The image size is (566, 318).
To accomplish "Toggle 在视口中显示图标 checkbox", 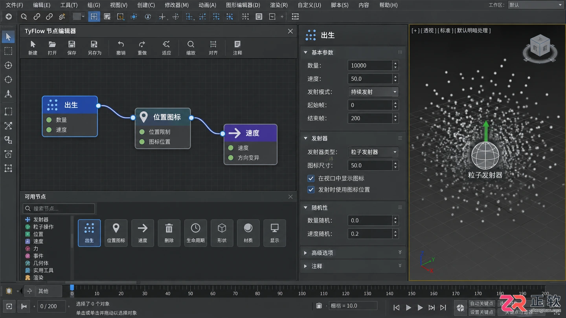I will (311, 178).
